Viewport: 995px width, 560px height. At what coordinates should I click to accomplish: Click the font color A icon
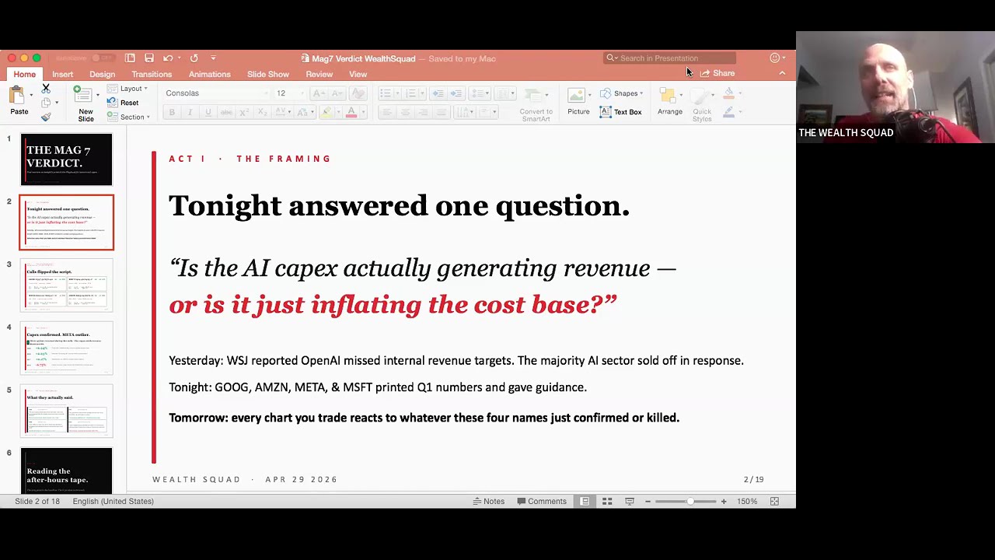[x=351, y=112]
